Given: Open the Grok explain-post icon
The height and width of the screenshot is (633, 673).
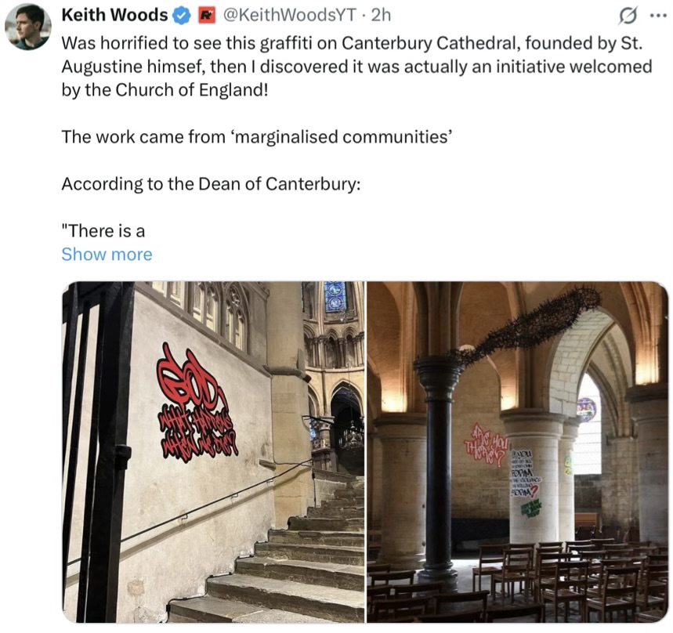Looking at the screenshot, I should pos(627,15).
